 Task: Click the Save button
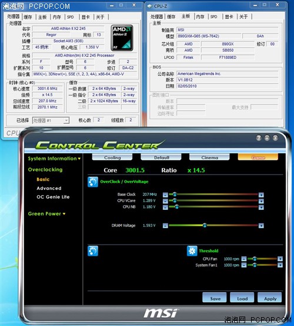pos(215,298)
